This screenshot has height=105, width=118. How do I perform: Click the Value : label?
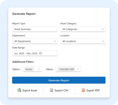[50, 69]
